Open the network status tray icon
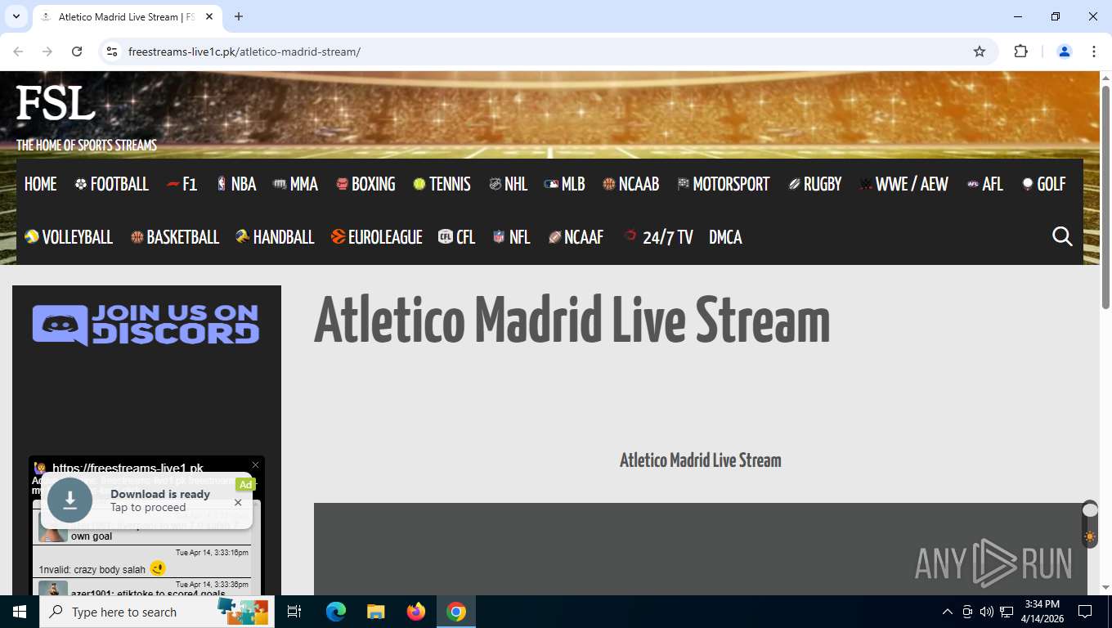This screenshot has width=1112, height=628. click(x=1007, y=612)
